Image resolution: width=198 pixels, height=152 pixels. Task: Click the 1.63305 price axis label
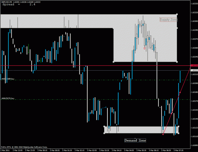(x=195, y=21)
